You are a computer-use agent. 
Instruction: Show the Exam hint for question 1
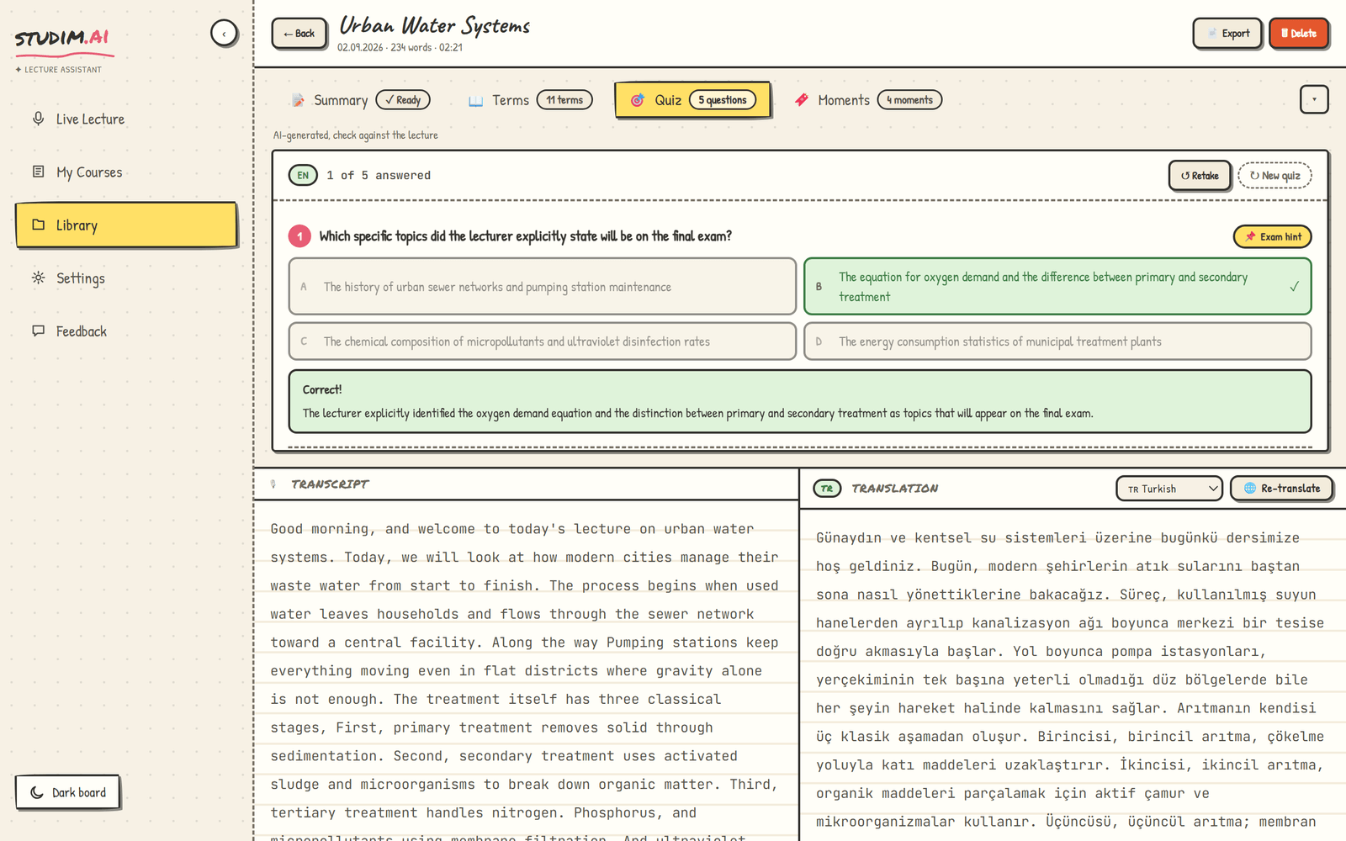pyautogui.click(x=1273, y=237)
